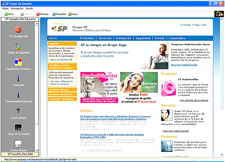
Task: Select SP Contaplus Elite Educativa panel header
Action: pos(20,19)
